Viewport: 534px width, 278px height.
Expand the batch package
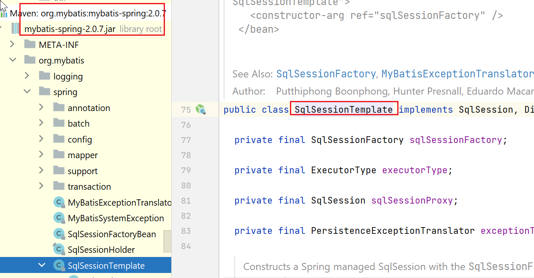pyautogui.click(x=41, y=123)
